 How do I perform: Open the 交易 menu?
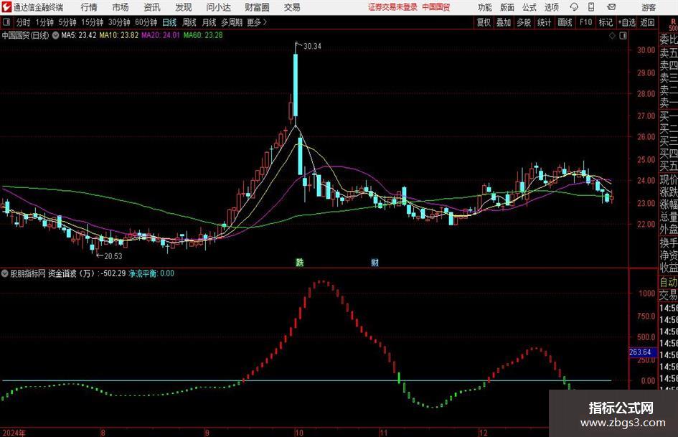point(292,7)
